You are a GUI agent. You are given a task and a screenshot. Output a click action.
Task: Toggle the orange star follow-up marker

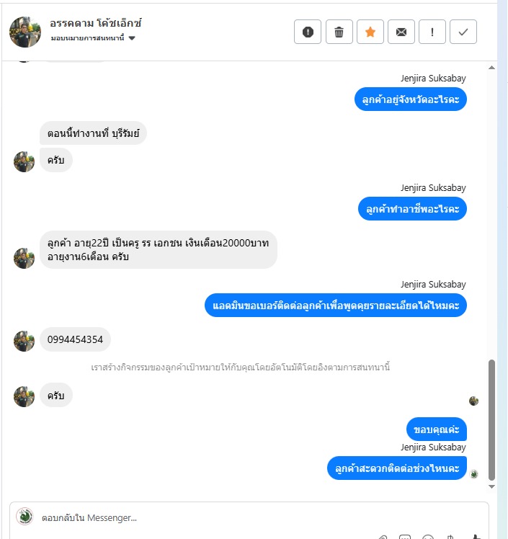click(x=370, y=32)
